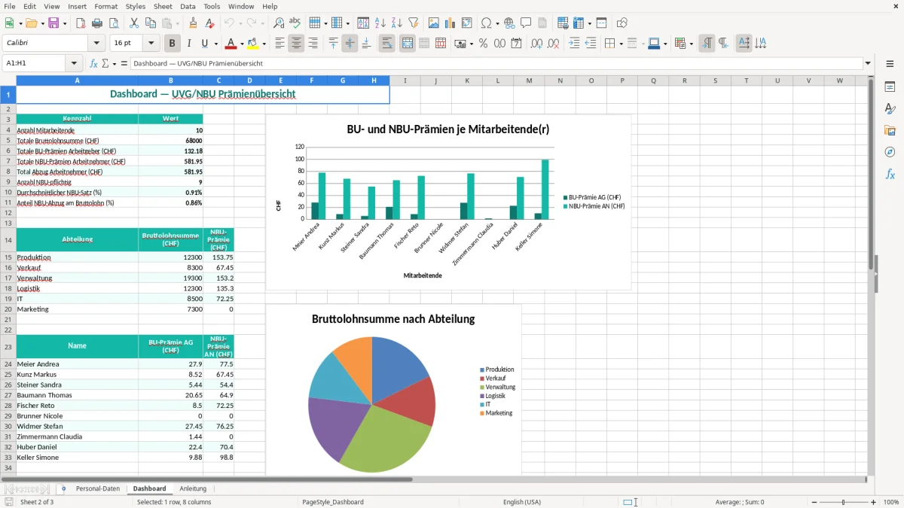
Task: Click Add Decimal Place icon
Action: pos(536,44)
